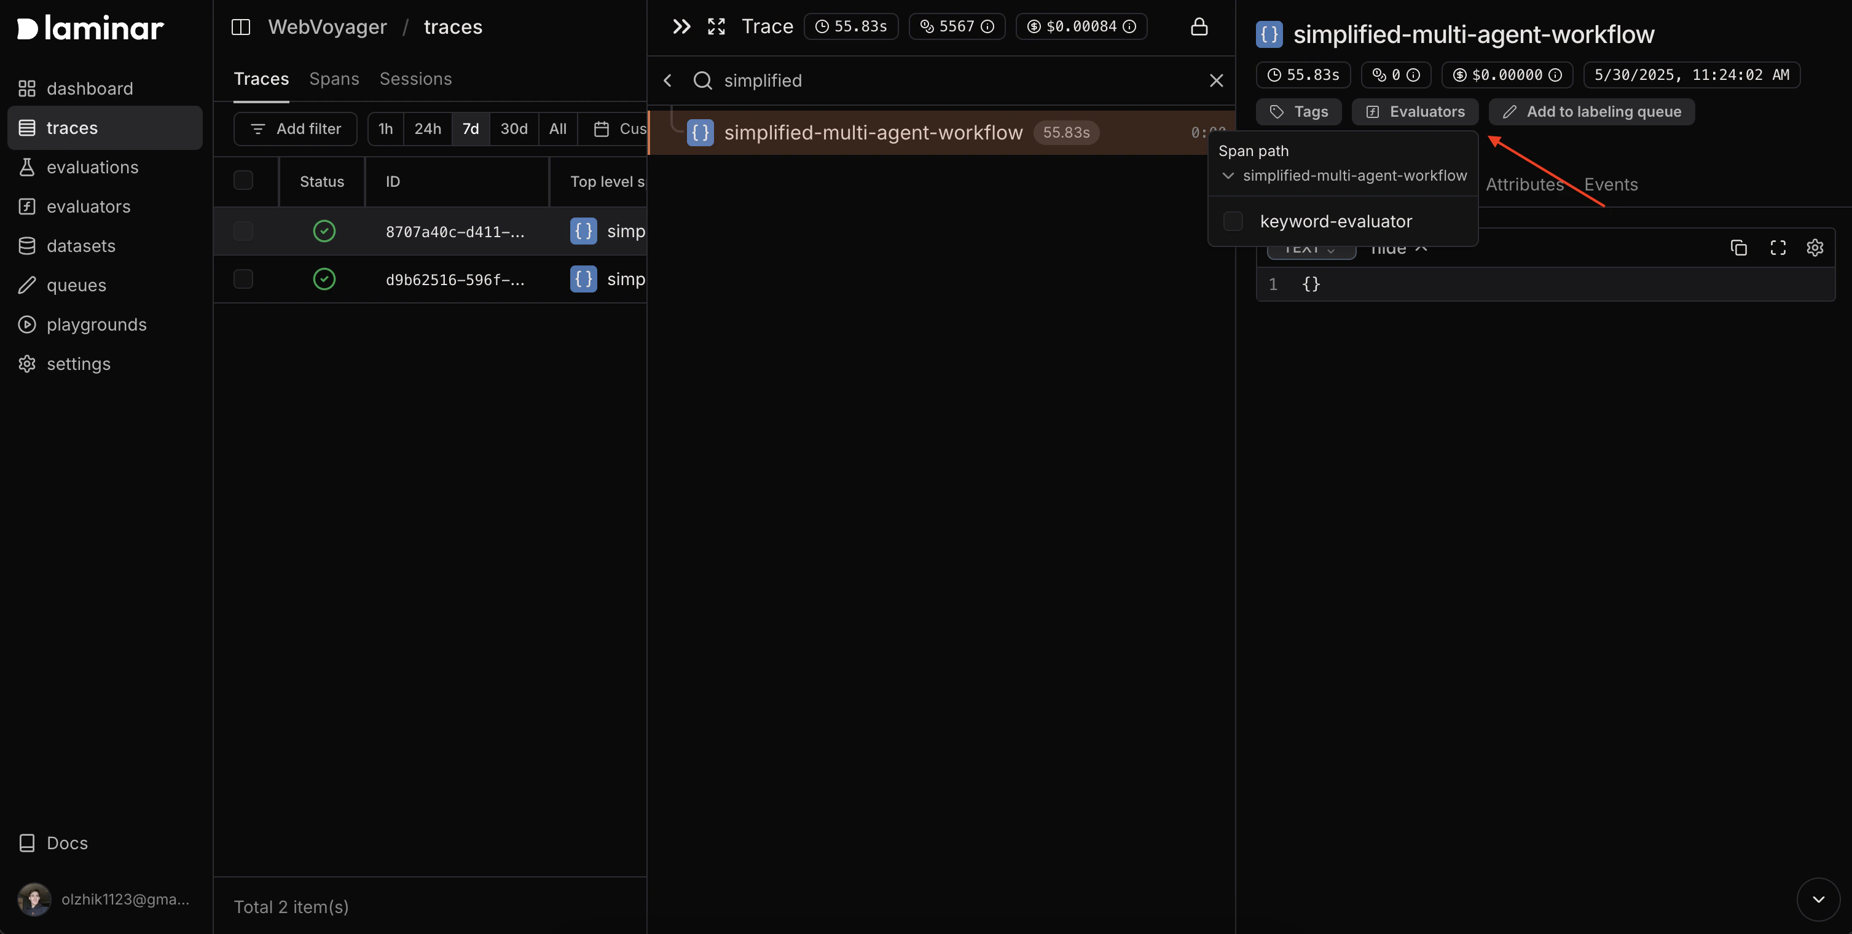
Task: Copy the span output using the copy icon
Action: tap(1739, 248)
